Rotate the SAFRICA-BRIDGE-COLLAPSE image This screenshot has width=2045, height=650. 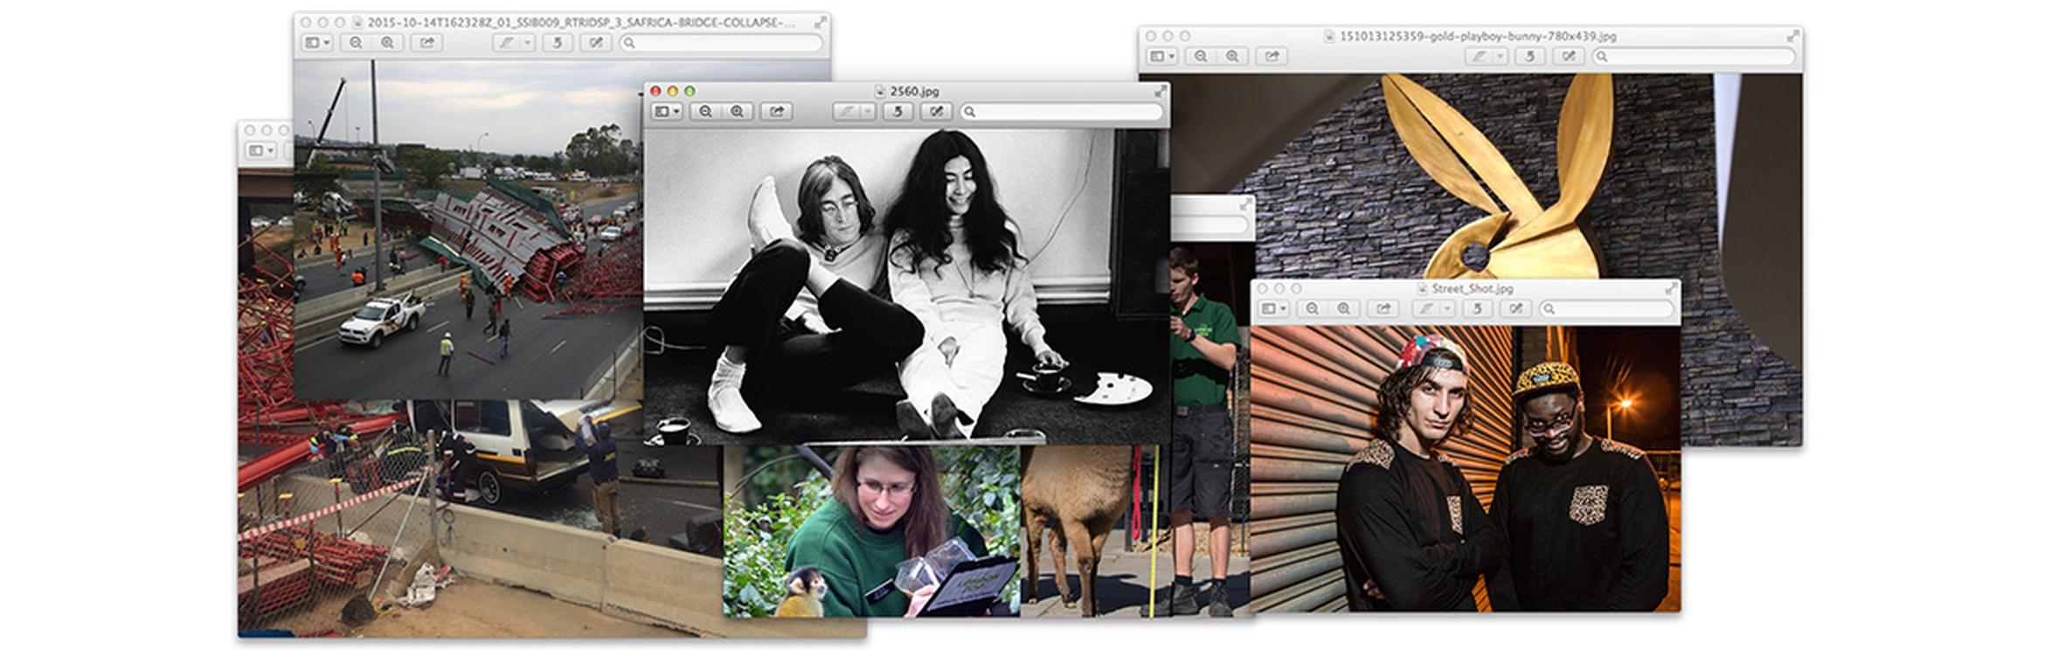[558, 43]
